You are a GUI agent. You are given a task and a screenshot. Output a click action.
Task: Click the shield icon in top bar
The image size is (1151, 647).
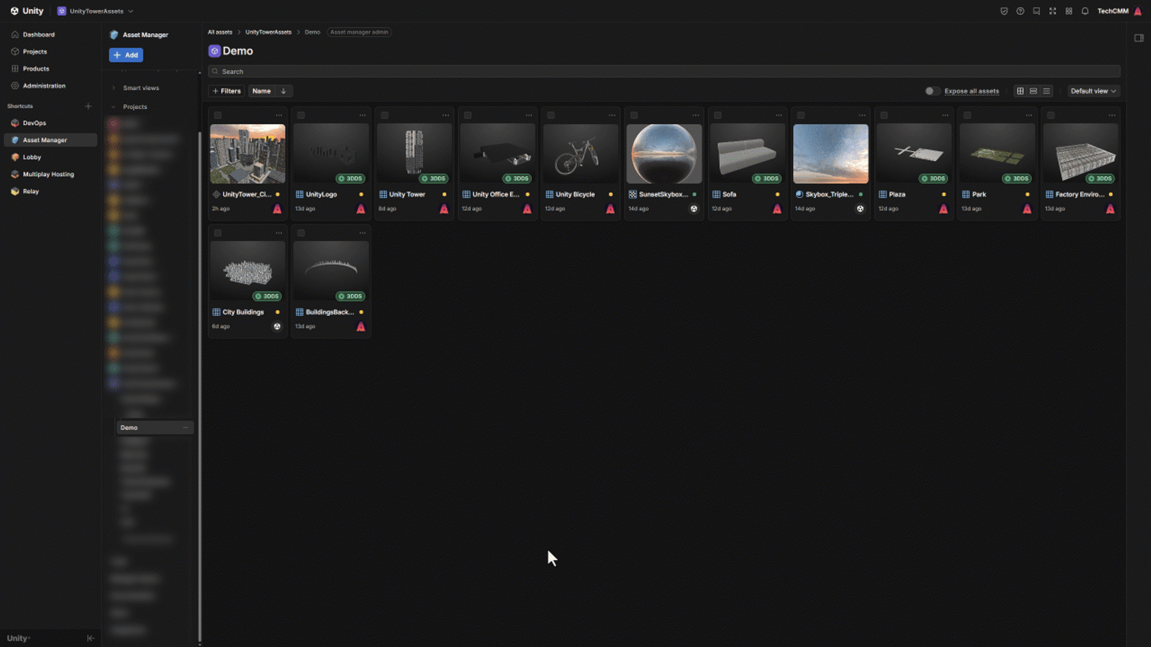coord(1004,11)
